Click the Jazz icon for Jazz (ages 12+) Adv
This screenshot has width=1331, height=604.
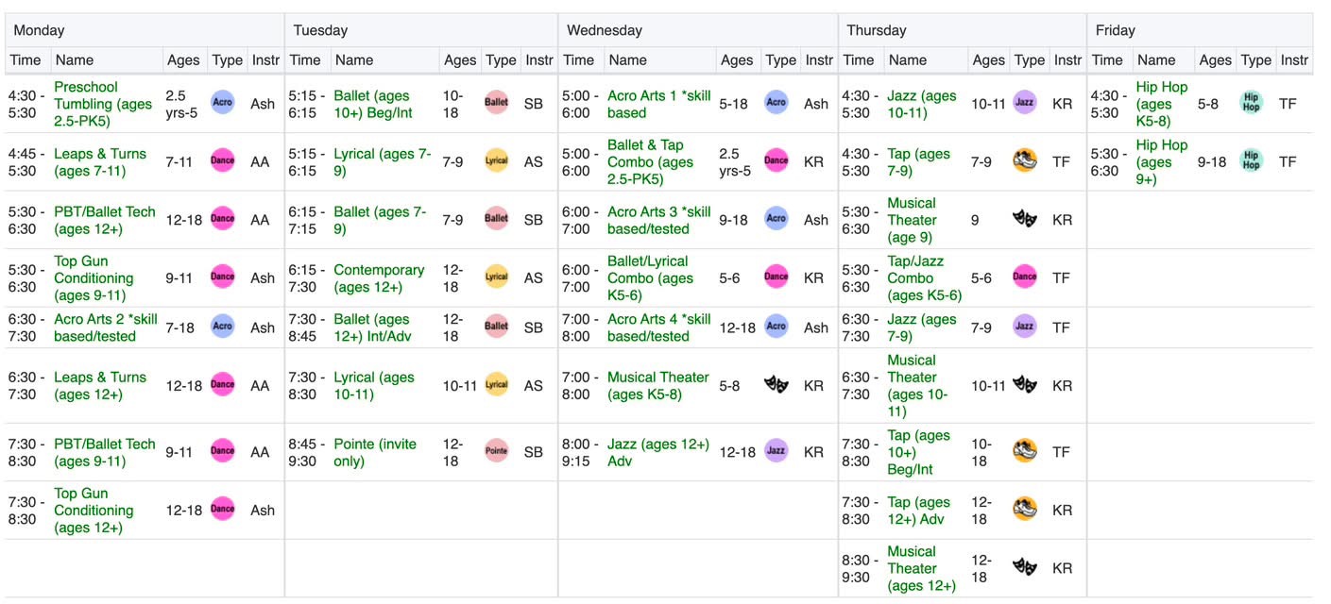pyautogui.click(x=776, y=451)
